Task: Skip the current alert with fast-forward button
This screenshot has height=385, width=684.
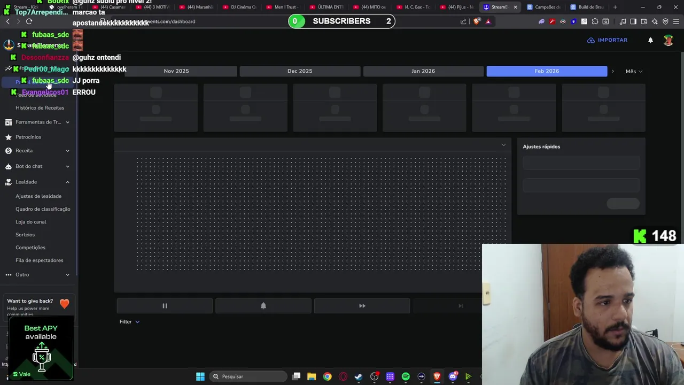Action: pos(362,306)
